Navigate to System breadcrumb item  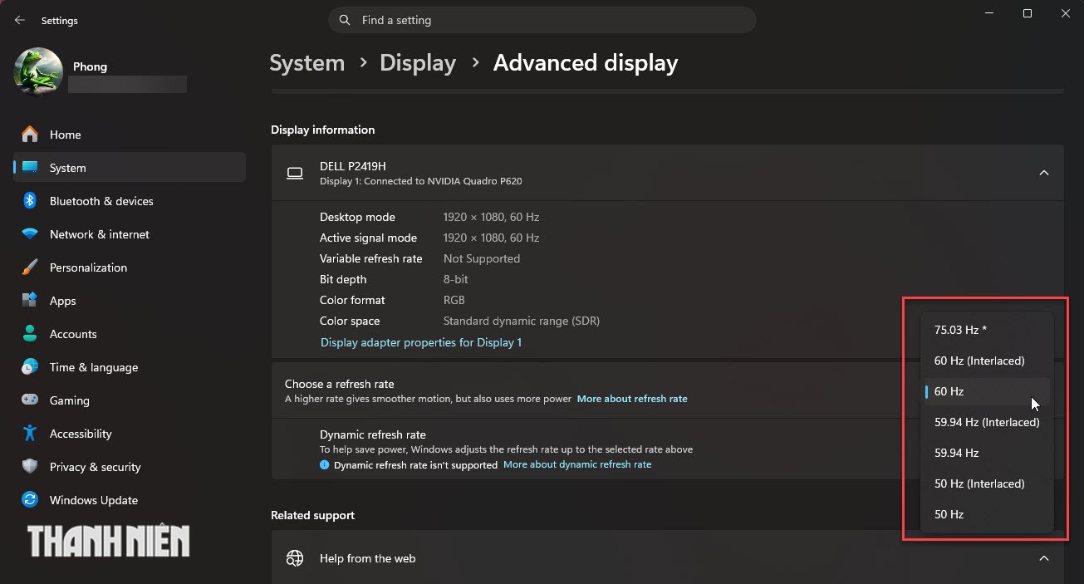[307, 63]
